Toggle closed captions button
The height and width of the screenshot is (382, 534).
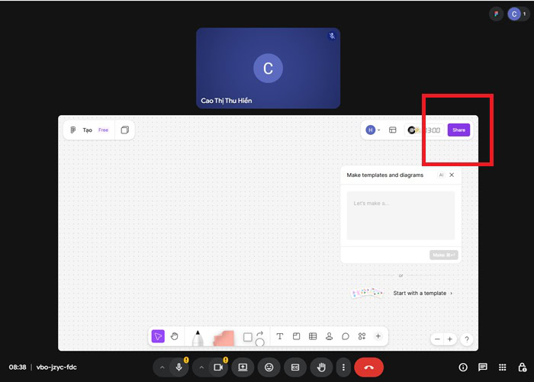click(x=294, y=367)
